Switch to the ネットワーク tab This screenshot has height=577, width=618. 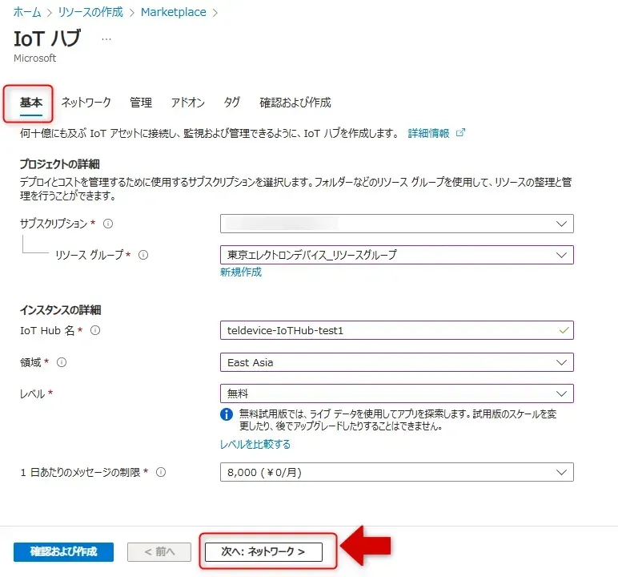[86, 103]
